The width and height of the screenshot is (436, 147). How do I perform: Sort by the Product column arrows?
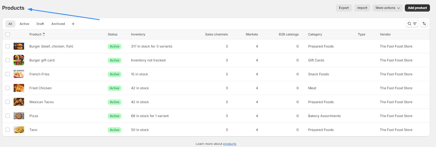(x=44, y=34)
